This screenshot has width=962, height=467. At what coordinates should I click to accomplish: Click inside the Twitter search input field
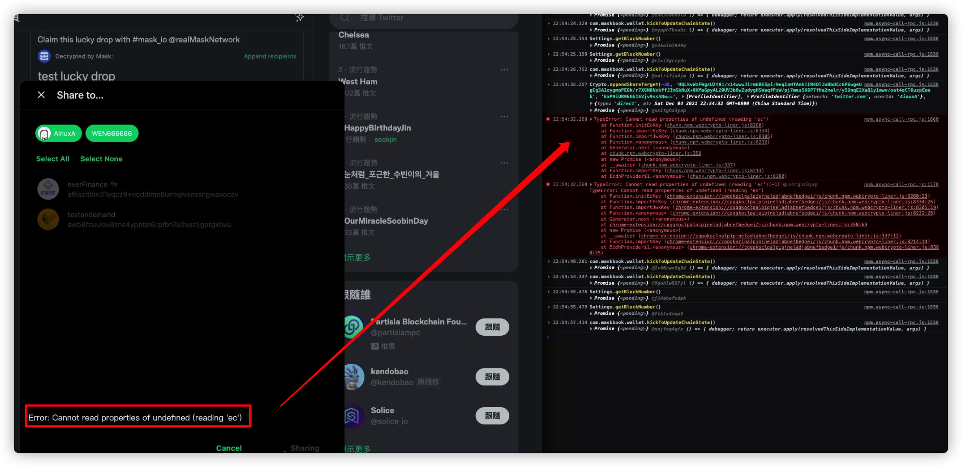(413, 17)
